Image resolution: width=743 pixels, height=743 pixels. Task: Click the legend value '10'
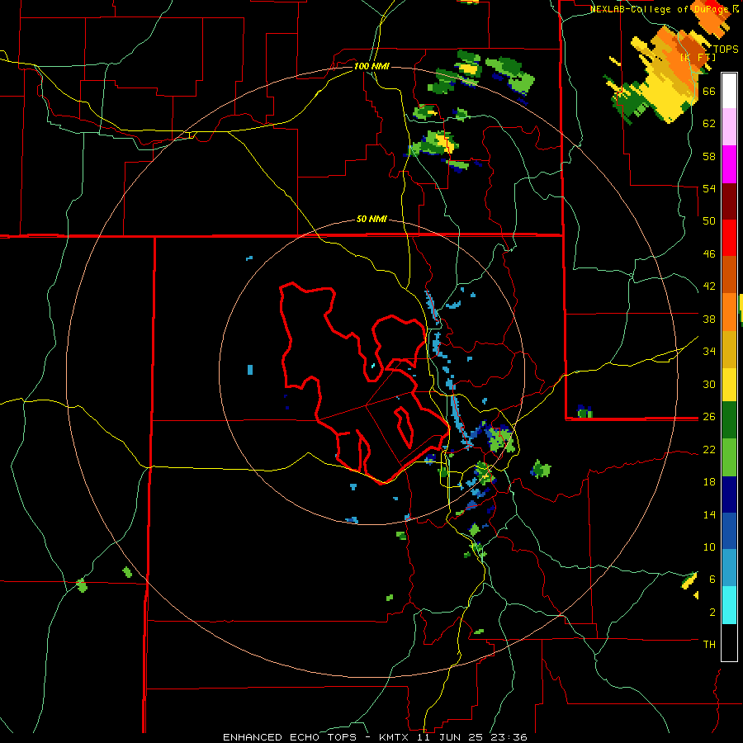(709, 547)
